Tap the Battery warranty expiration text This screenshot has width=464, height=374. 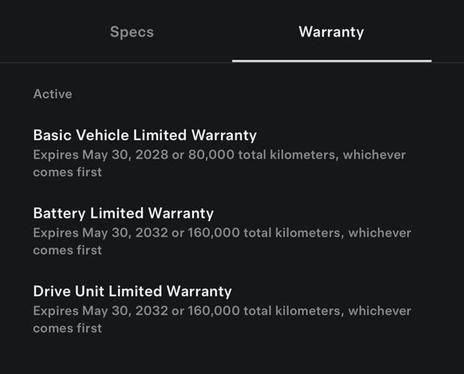tap(222, 233)
